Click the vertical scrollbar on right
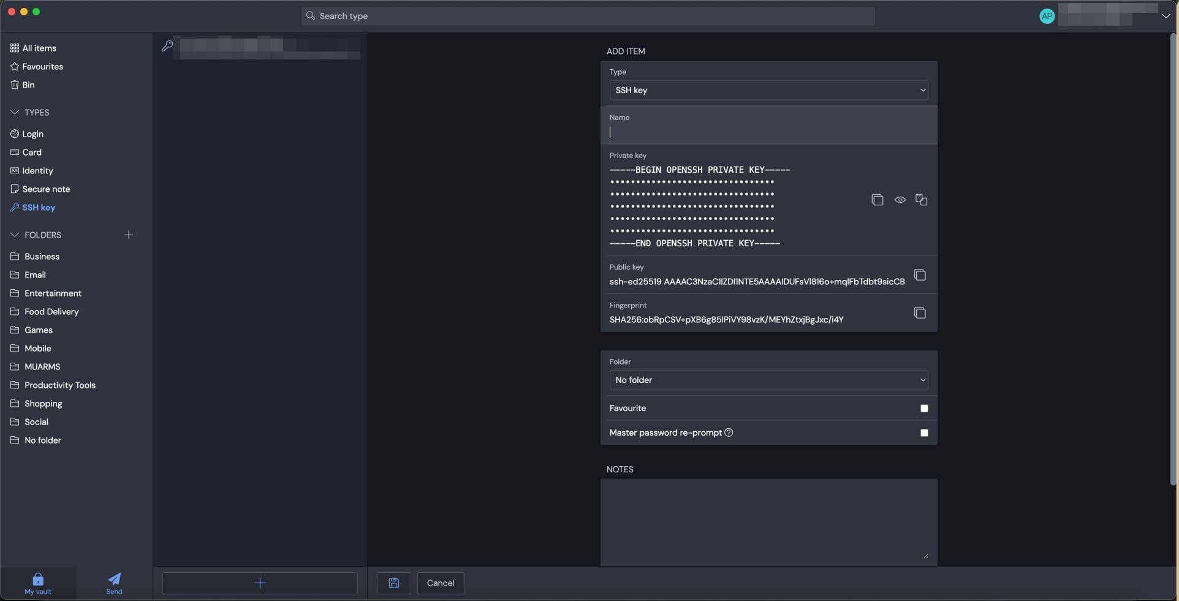 click(1173, 260)
